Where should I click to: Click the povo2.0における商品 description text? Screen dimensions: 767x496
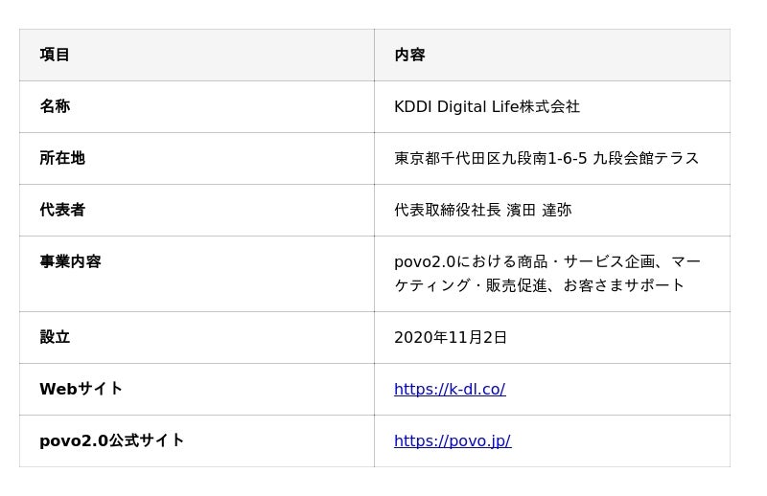471,262
